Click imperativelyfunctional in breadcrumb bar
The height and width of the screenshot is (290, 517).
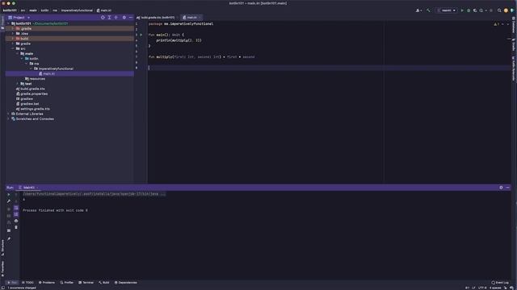77,10
